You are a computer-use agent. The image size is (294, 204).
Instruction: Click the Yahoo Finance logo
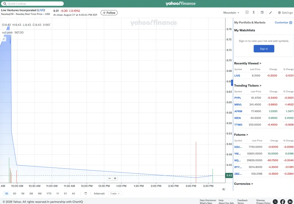click(x=180, y=3)
